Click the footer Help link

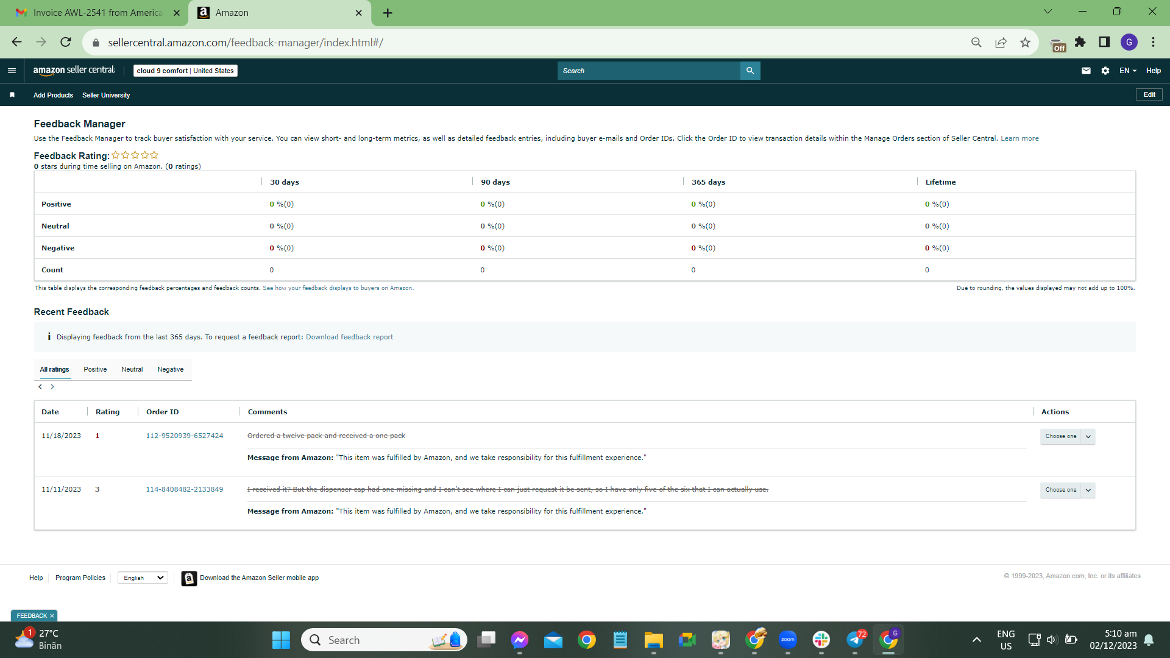[36, 578]
